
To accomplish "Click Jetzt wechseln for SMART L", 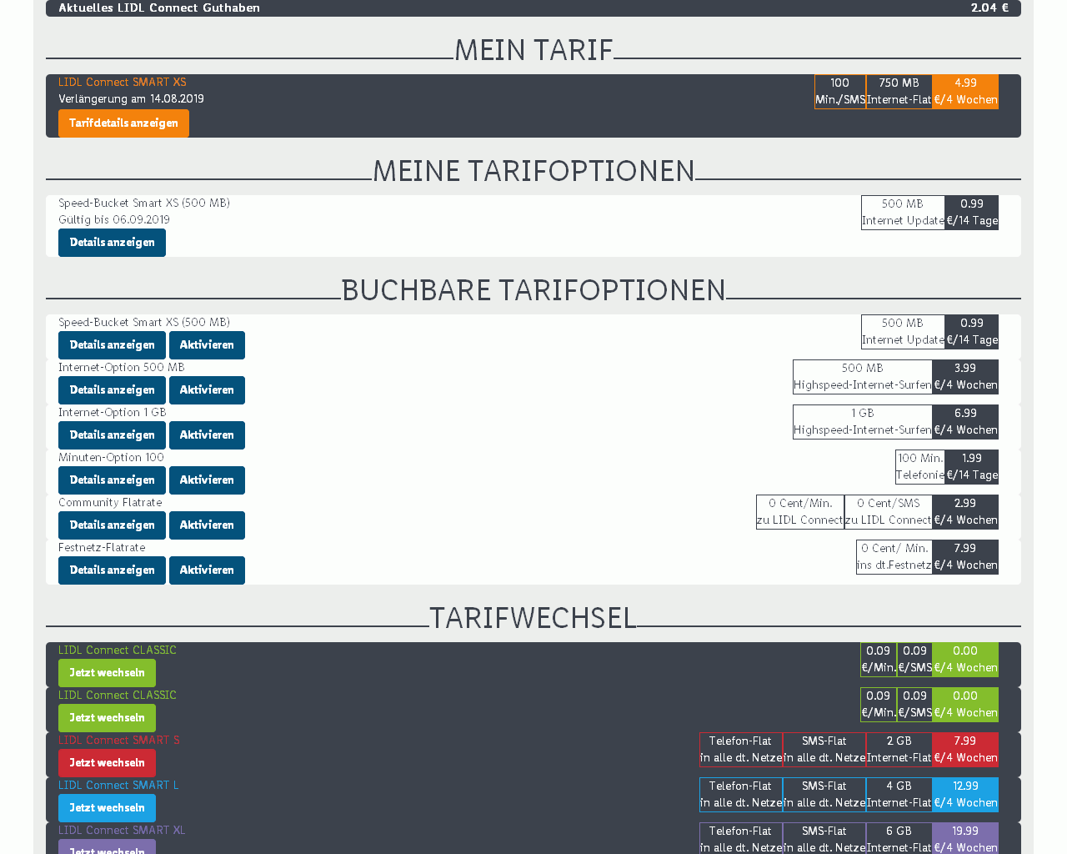I will [x=107, y=808].
